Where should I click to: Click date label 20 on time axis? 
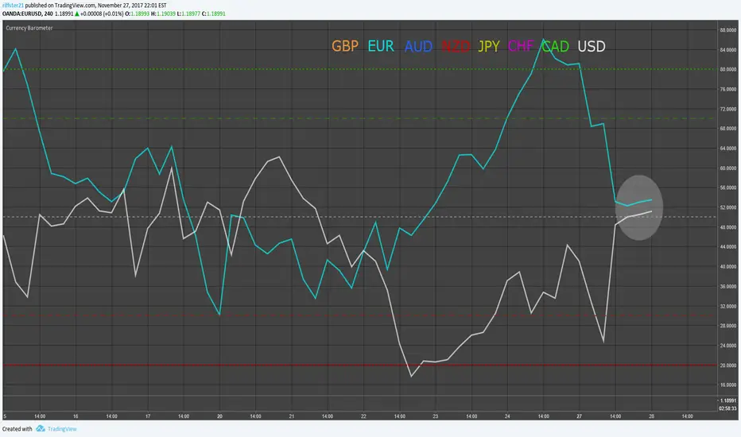(x=219, y=416)
